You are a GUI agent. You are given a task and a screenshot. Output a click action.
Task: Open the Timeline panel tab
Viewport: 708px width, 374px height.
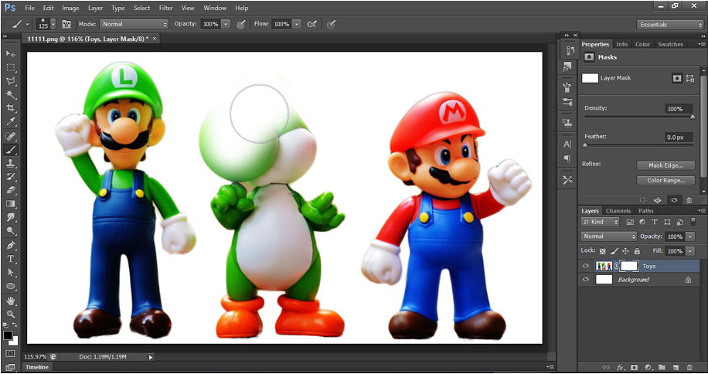pos(37,367)
